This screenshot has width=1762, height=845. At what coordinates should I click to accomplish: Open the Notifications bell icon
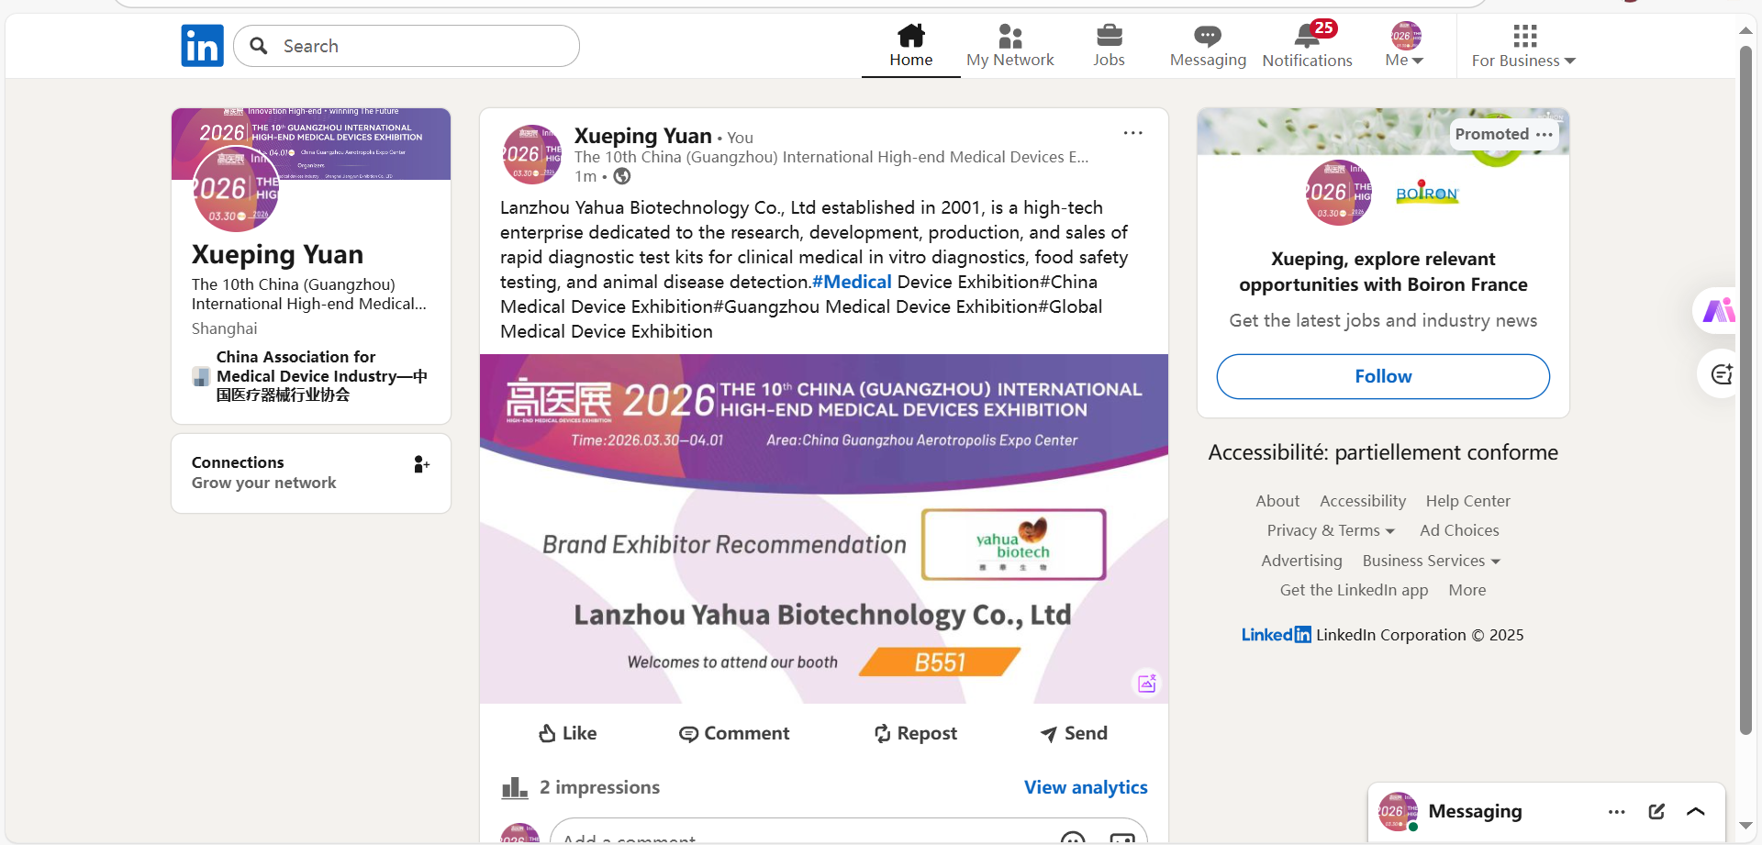[x=1307, y=37]
